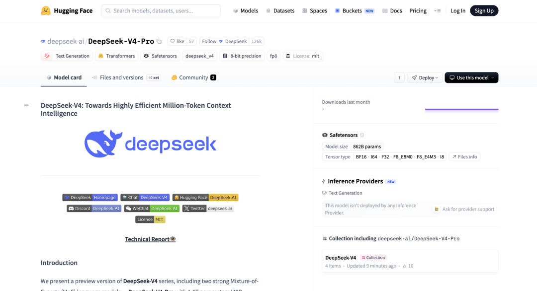Open the Hugging Face DeepSeek AI badge
Image resolution: width=537 pixels, height=291 pixels.
pos(205,197)
